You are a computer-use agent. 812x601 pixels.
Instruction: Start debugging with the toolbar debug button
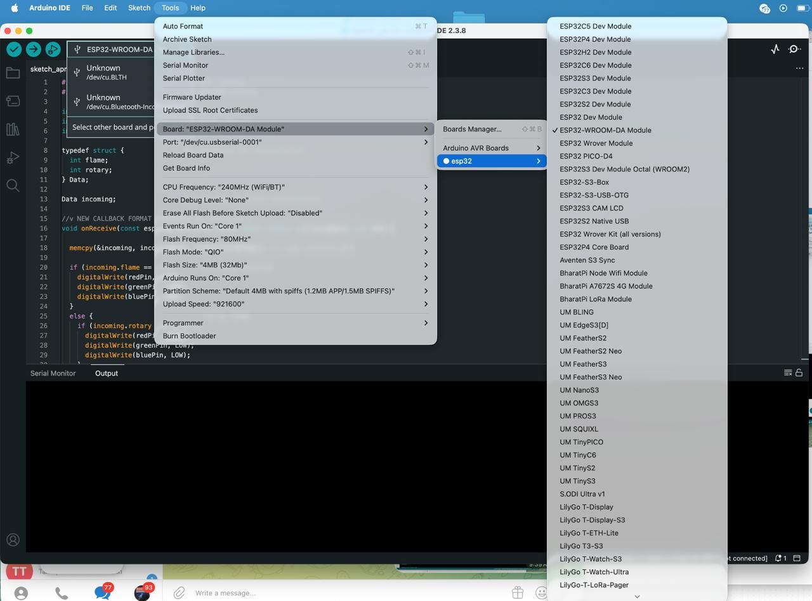tap(53, 49)
